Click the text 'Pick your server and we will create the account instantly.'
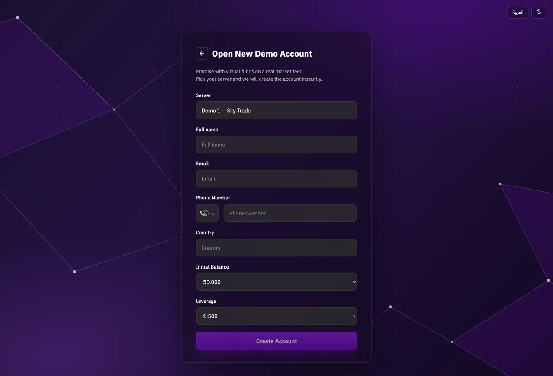 pos(259,79)
